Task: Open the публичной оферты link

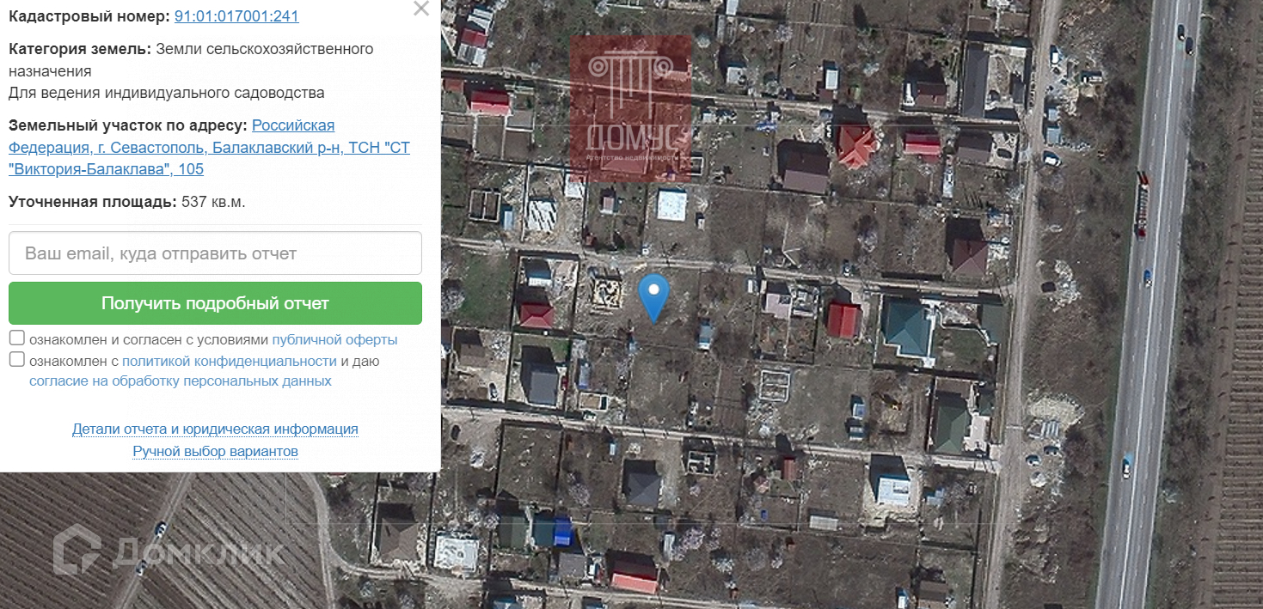Action: click(x=334, y=339)
